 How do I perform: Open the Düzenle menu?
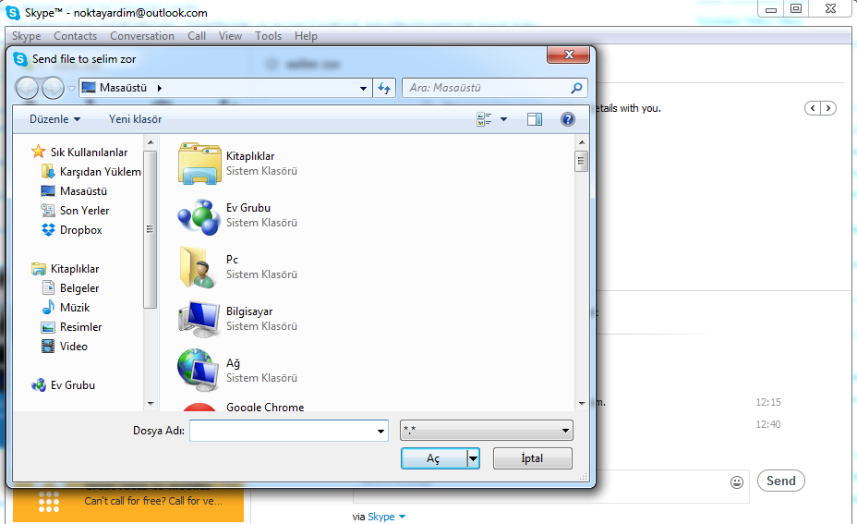click(54, 119)
